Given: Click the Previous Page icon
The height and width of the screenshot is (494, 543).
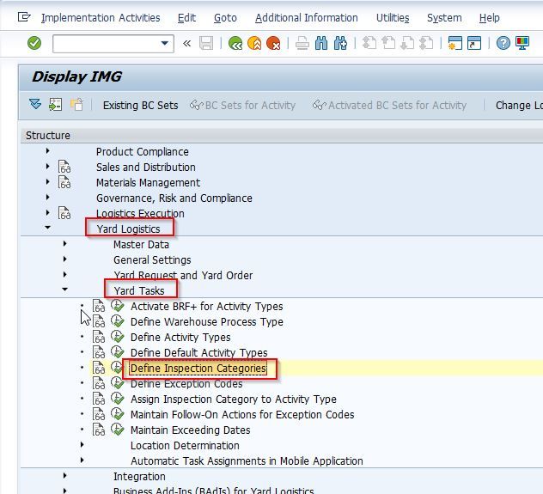Looking at the screenshot, I should 388,43.
